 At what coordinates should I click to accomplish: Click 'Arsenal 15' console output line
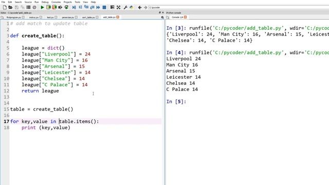pyautogui.click(x=180, y=71)
